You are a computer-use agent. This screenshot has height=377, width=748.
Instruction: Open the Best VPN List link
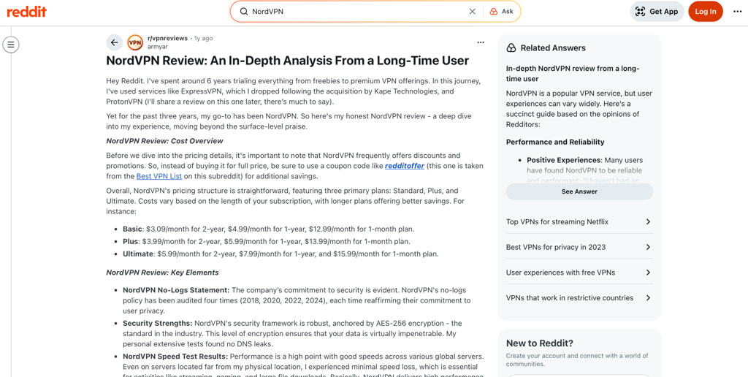click(159, 176)
